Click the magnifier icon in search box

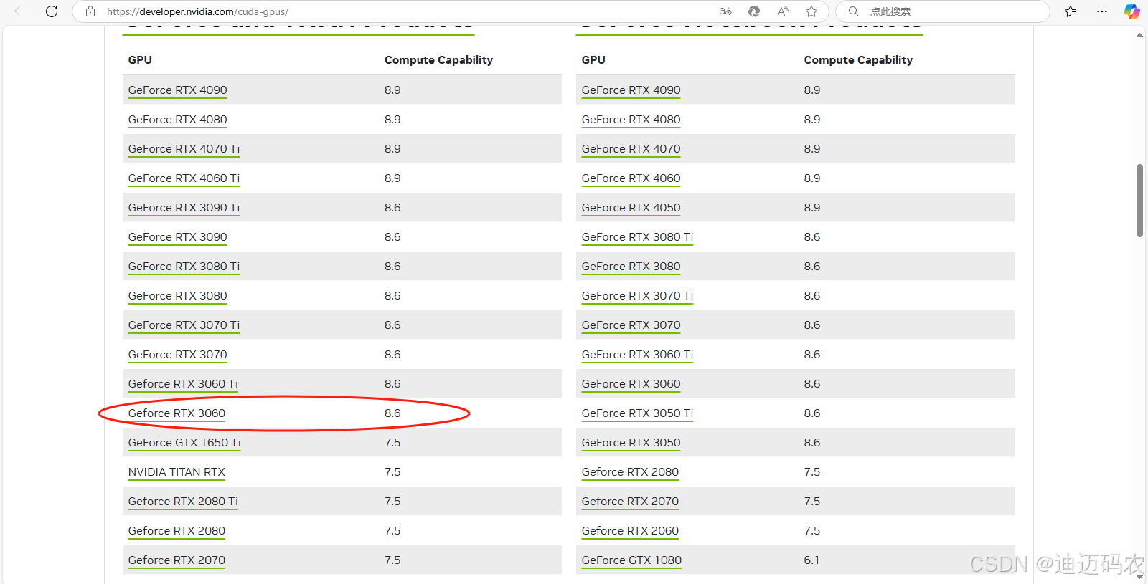pos(854,11)
